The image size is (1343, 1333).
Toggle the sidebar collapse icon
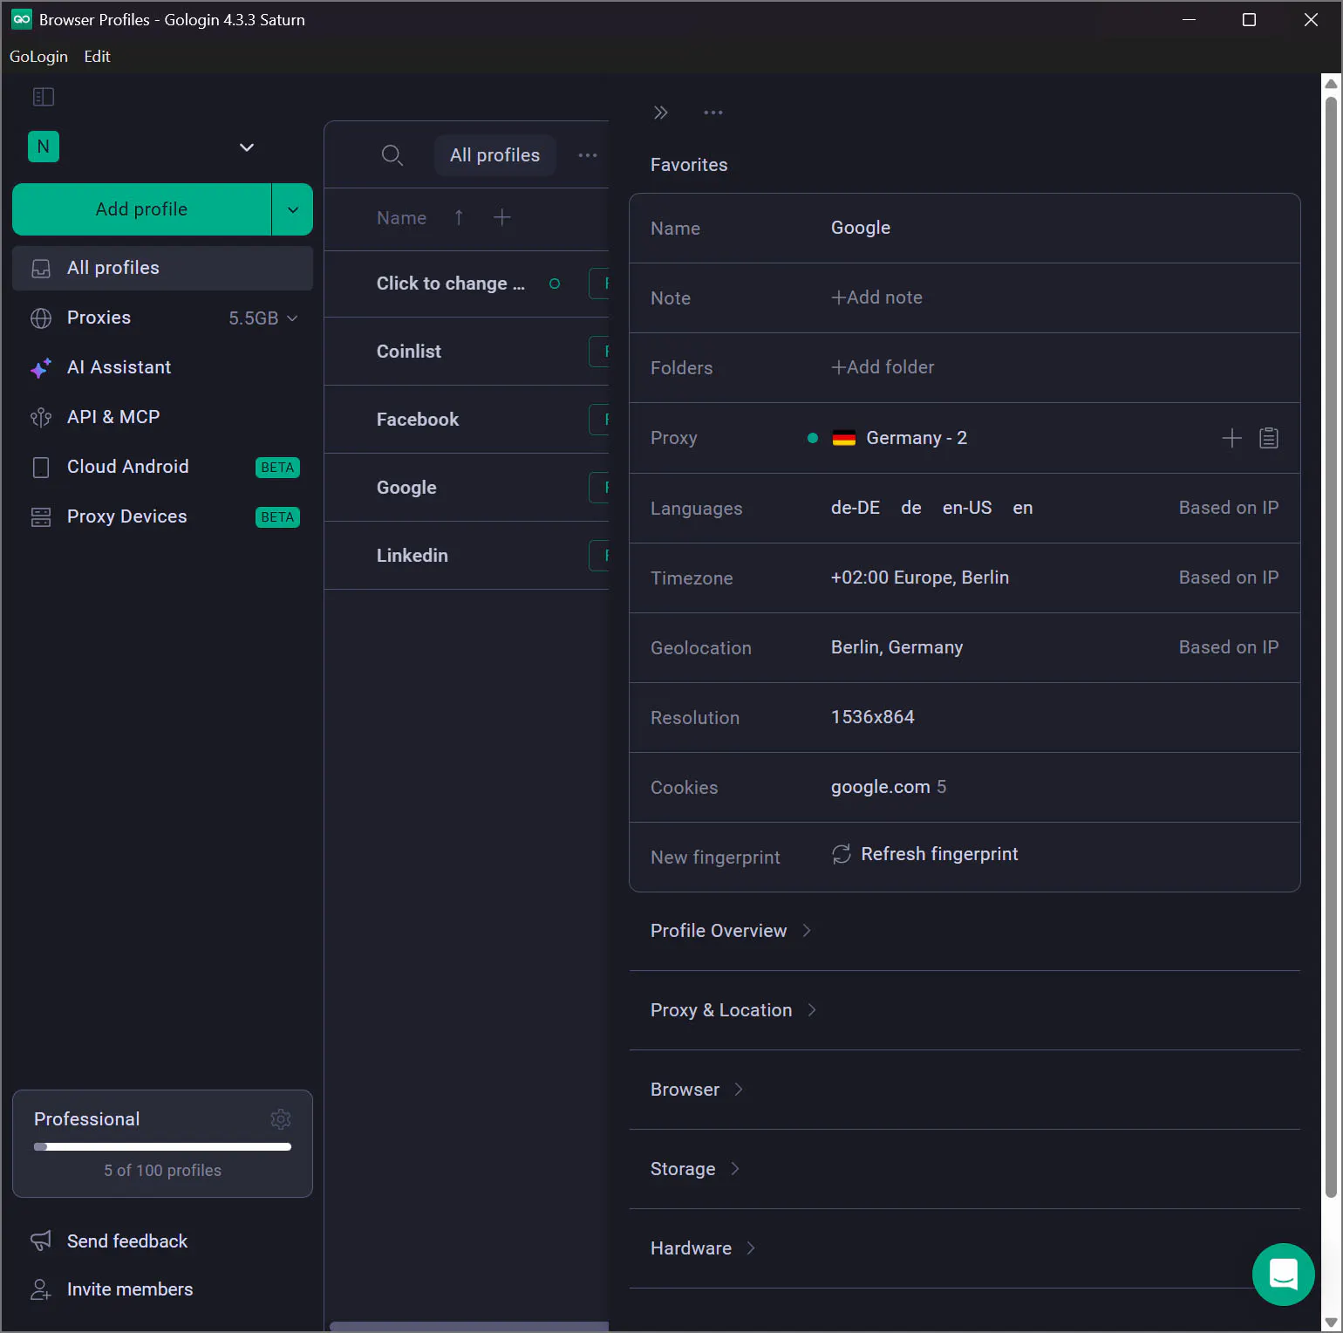pos(44,97)
